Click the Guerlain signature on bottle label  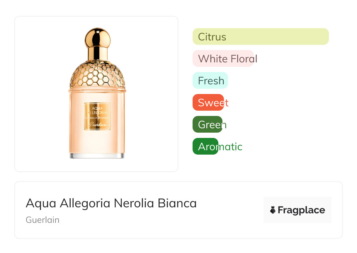click(x=97, y=124)
